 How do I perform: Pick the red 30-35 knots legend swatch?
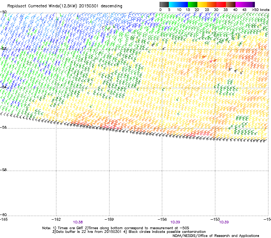(x=221, y=4)
